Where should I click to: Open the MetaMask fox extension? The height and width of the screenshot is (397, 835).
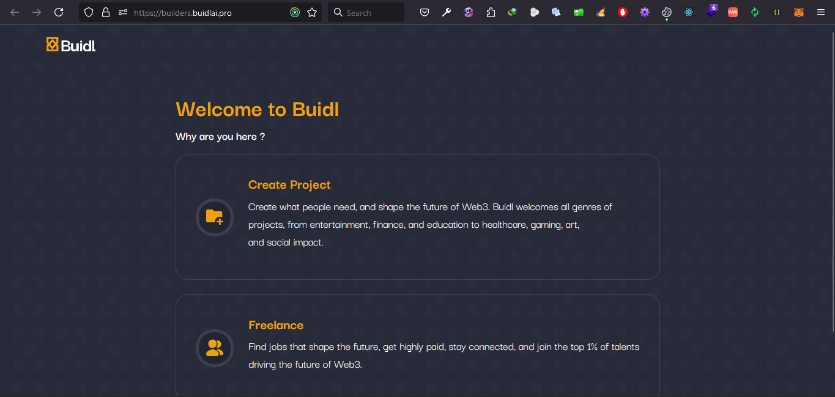pyautogui.click(x=798, y=12)
